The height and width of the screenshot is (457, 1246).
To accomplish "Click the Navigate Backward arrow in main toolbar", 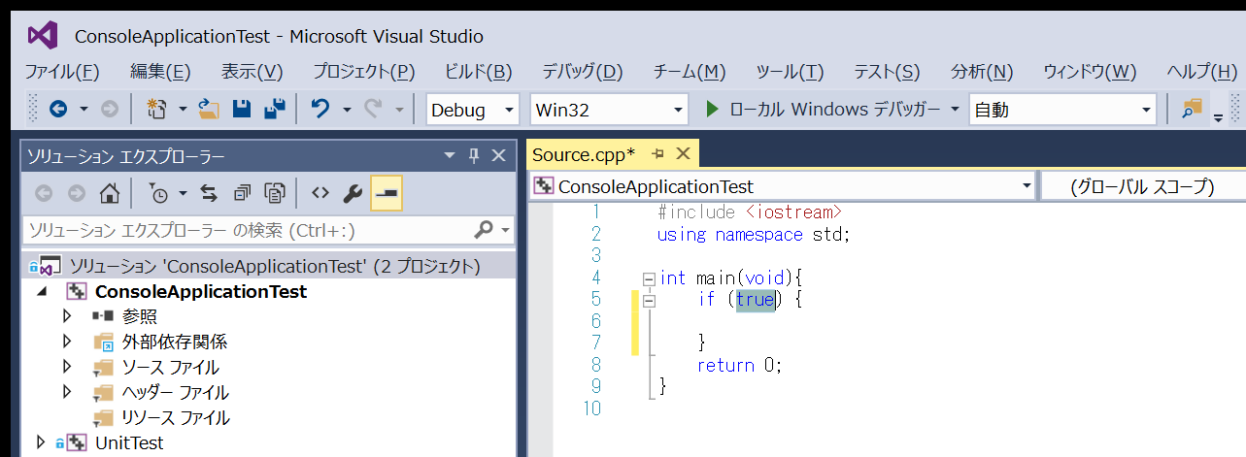I will click(57, 110).
